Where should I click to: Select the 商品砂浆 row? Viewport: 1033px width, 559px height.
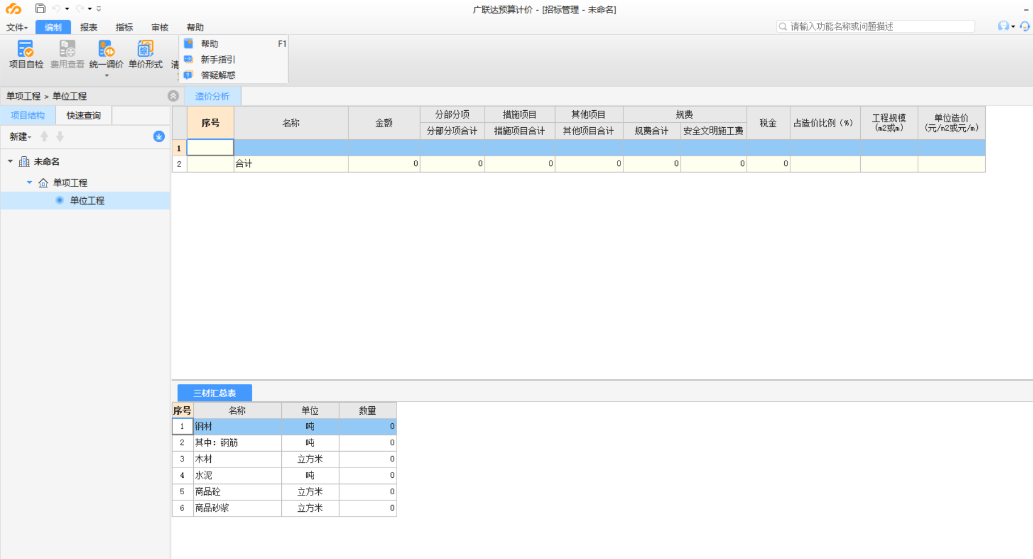coord(284,508)
